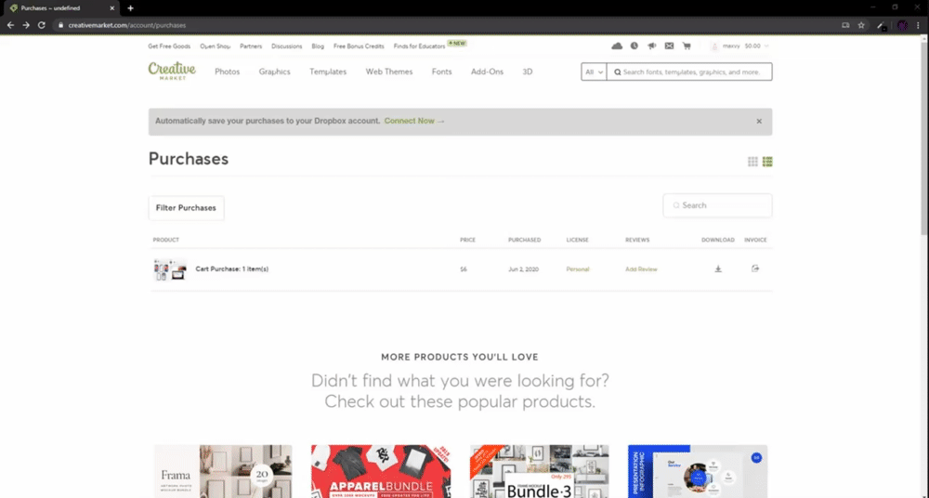Click the browser back arrow
This screenshot has width=929, height=498.
tap(10, 25)
